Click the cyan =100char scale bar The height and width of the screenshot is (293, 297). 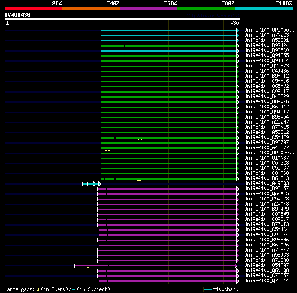[207, 290]
